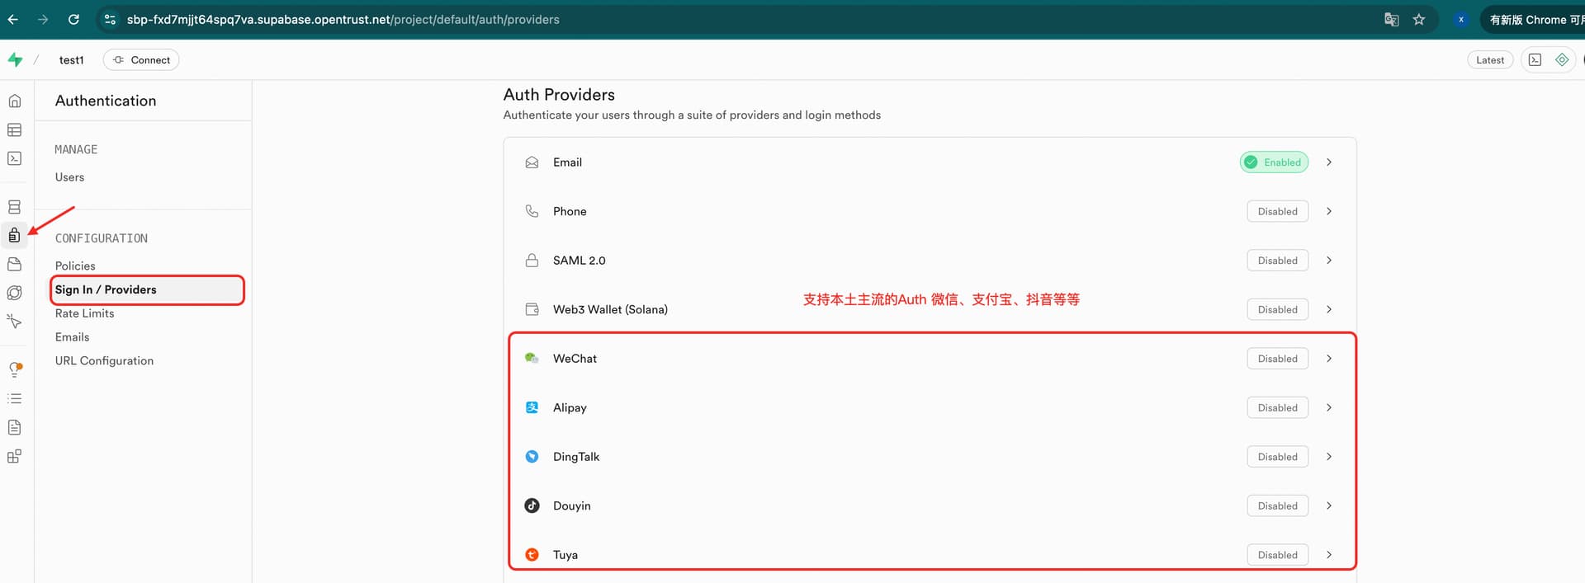The width and height of the screenshot is (1585, 583).
Task: Expand the Douyin provider chevron
Action: (x=1328, y=505)
